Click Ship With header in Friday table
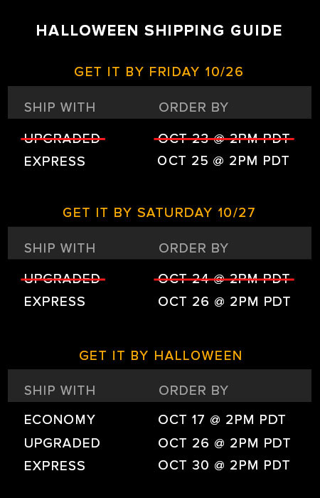Viewport: 320px width, 498px height. [x=60, y=107]
